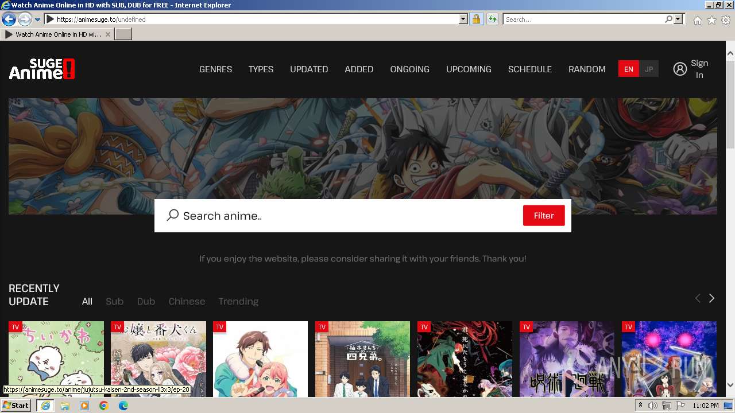Launch Chrome from the taskbar
Viewport: 735px width, 413px height.
point(104,406)
